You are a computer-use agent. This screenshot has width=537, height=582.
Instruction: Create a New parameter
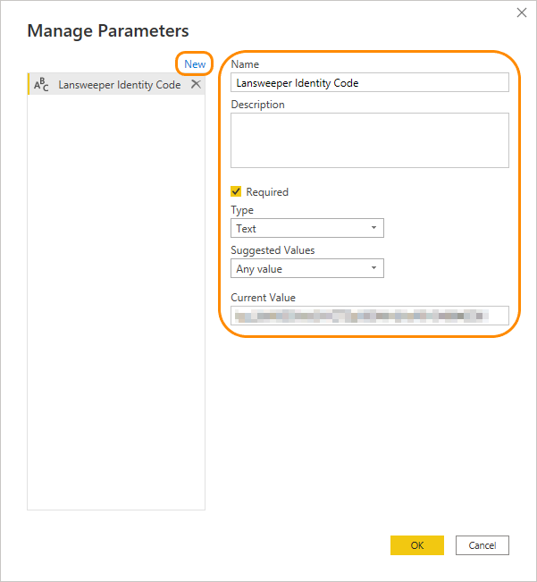coord(195,64)
